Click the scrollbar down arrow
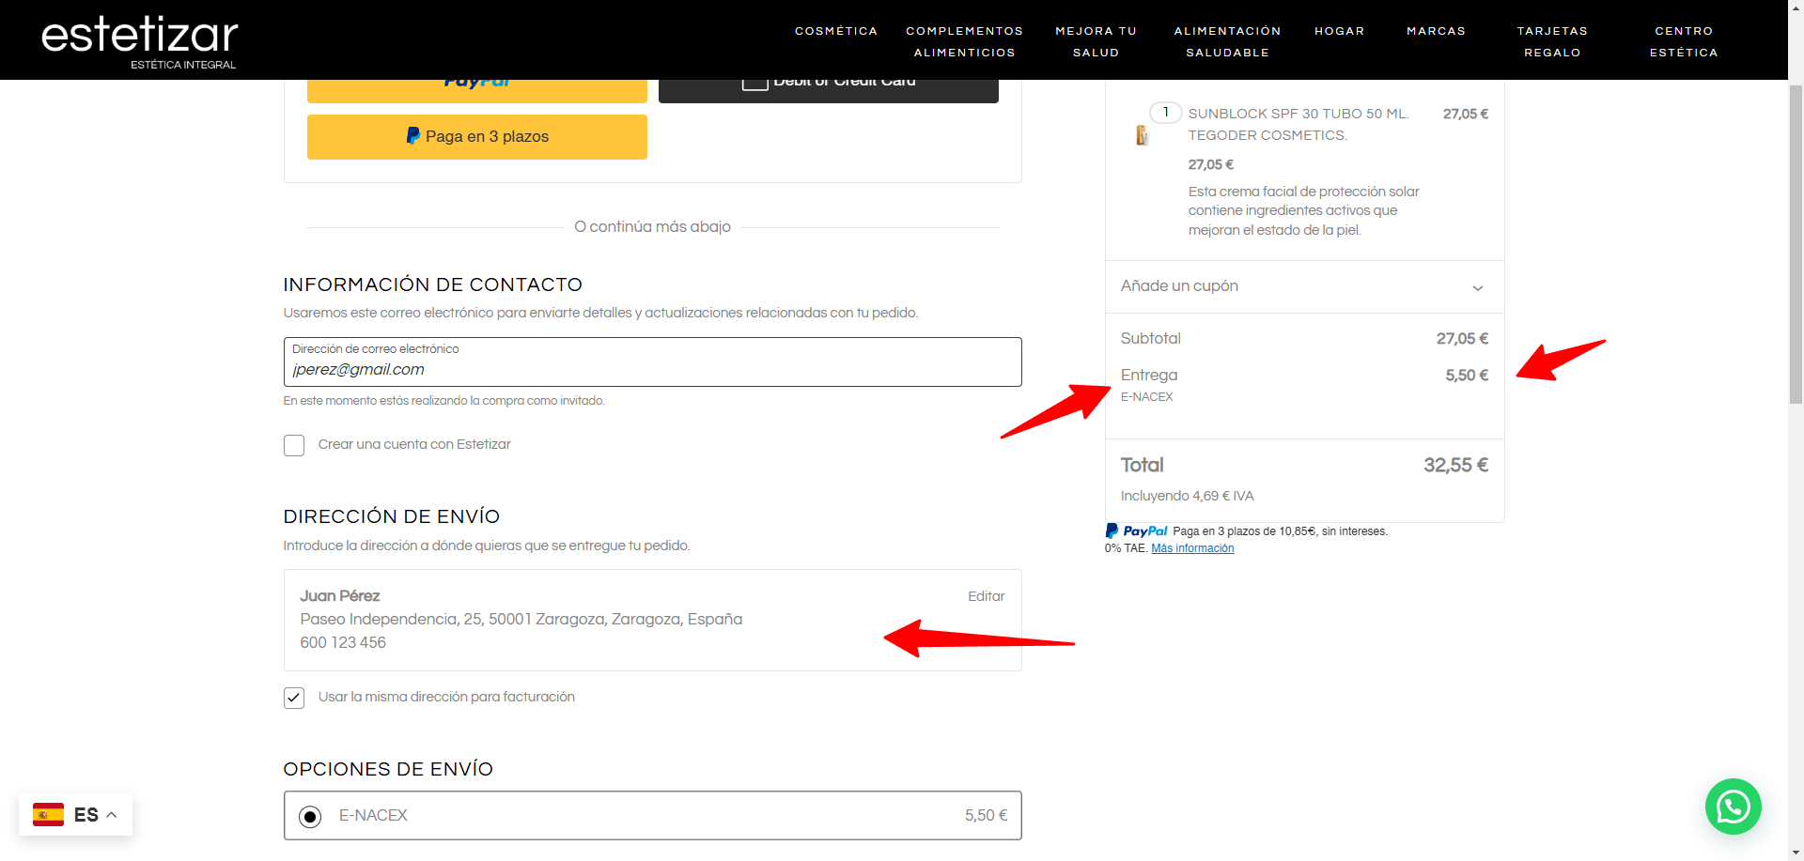 tap(1796, 853)
